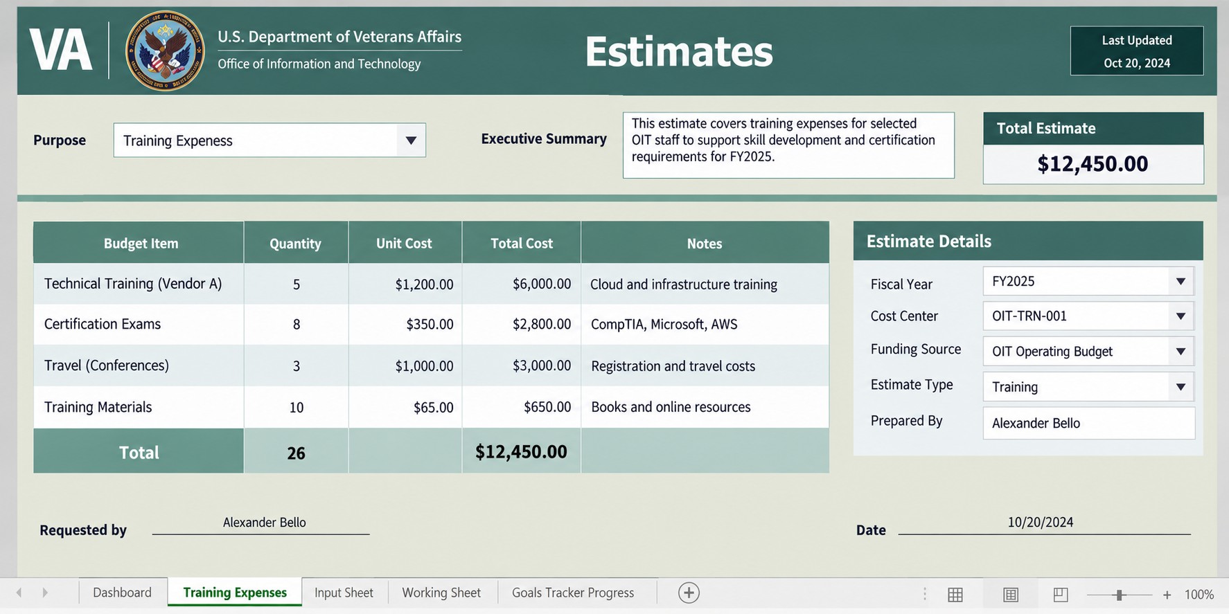This screenshot has width=1229, height=614.
Task: Select the Technical Training (Vendor A) cell
Action: coord(139,284)
